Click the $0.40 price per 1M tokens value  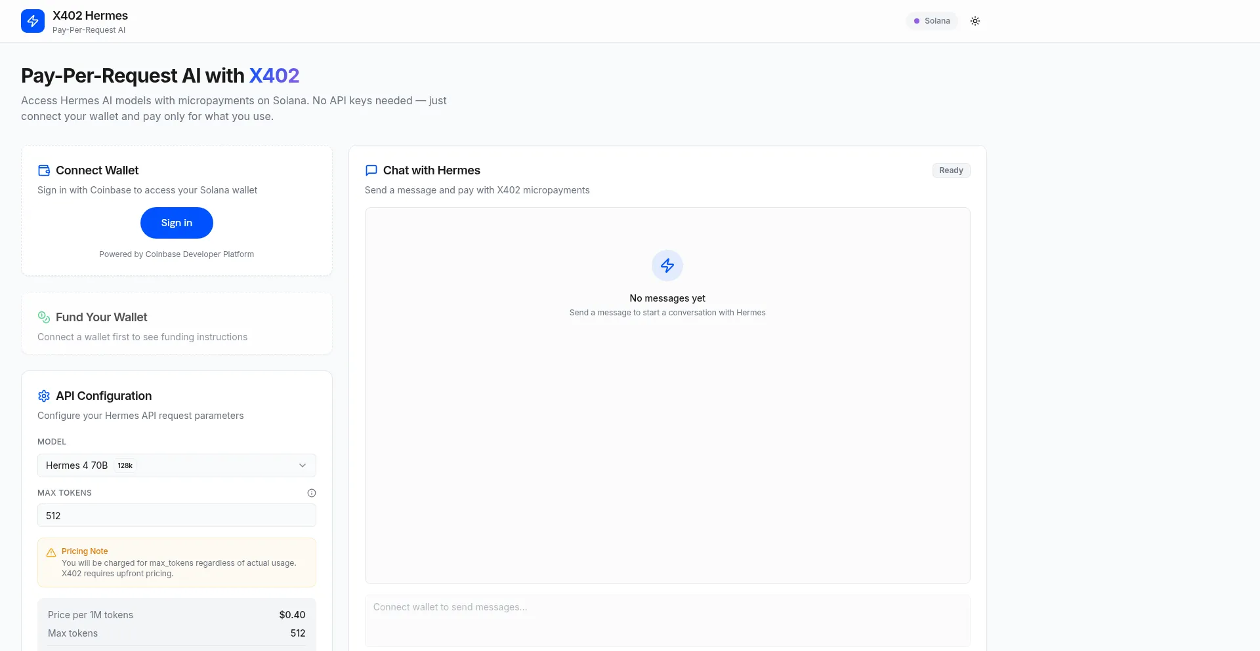pyautogui.click(x=292, y=615)
